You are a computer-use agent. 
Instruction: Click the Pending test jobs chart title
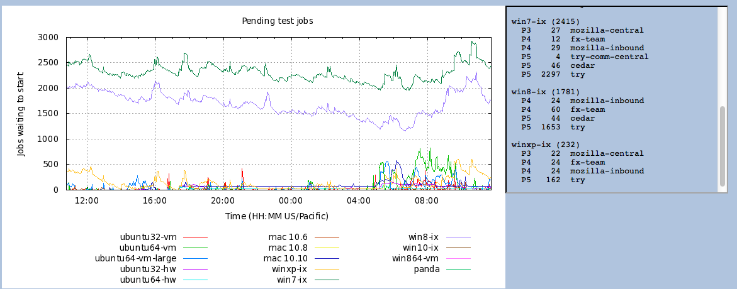(x=278, y=21)
